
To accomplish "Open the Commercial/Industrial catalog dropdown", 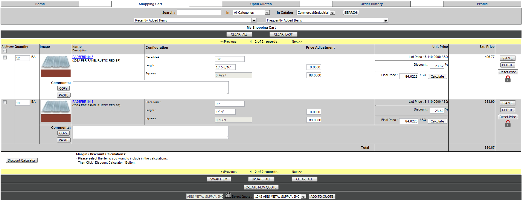I will click(x=332, y=13).
